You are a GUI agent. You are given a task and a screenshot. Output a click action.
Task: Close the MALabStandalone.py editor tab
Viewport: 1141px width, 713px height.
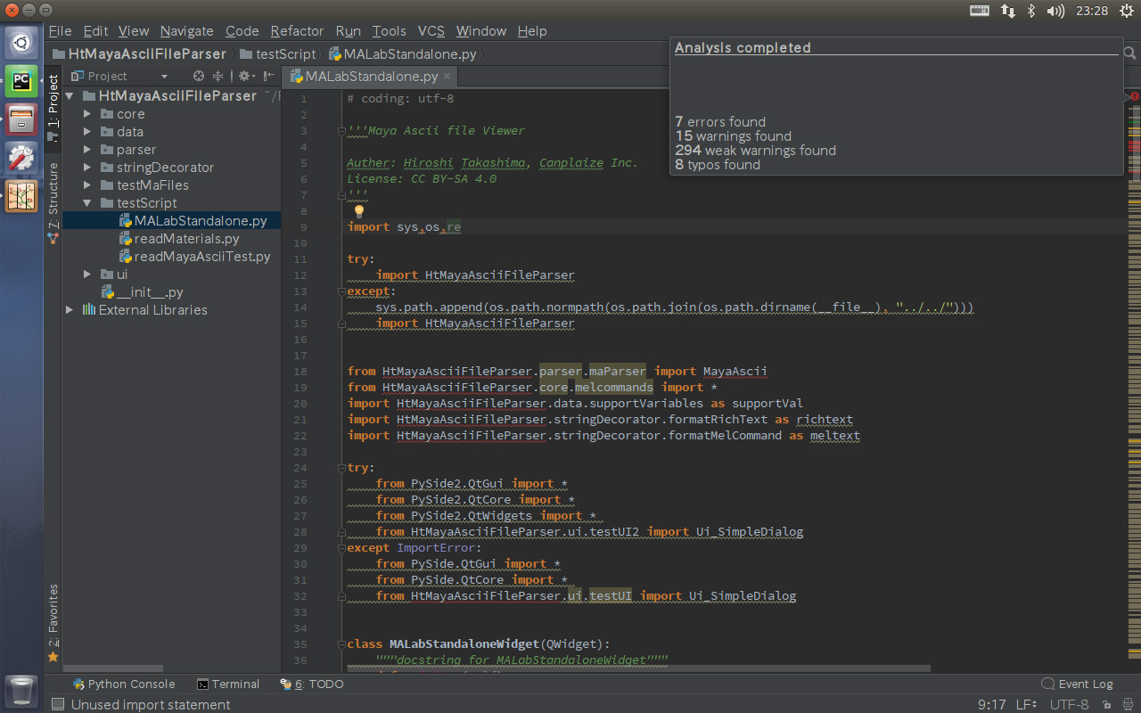click(x=447, y=77)
